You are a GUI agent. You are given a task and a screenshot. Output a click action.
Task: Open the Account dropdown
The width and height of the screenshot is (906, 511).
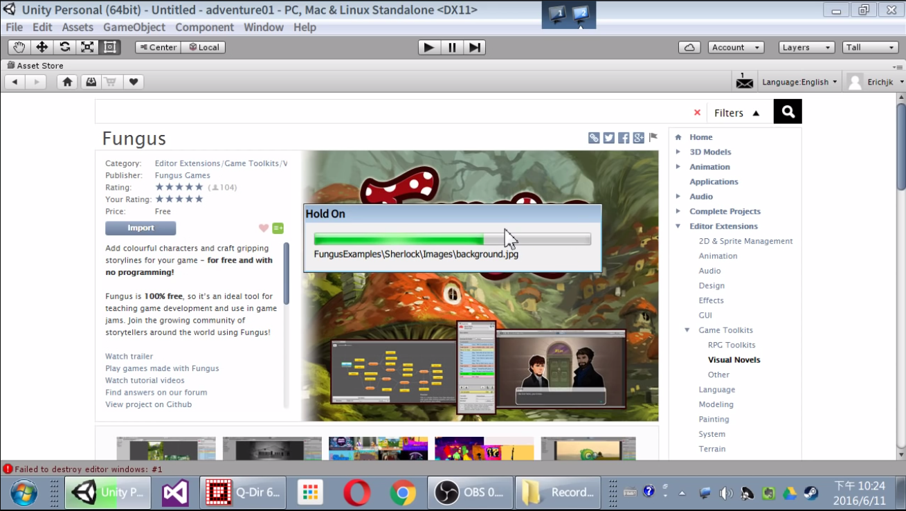(736, 47)
